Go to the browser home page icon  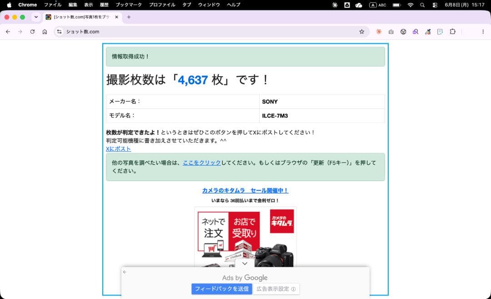pos(45,32)
